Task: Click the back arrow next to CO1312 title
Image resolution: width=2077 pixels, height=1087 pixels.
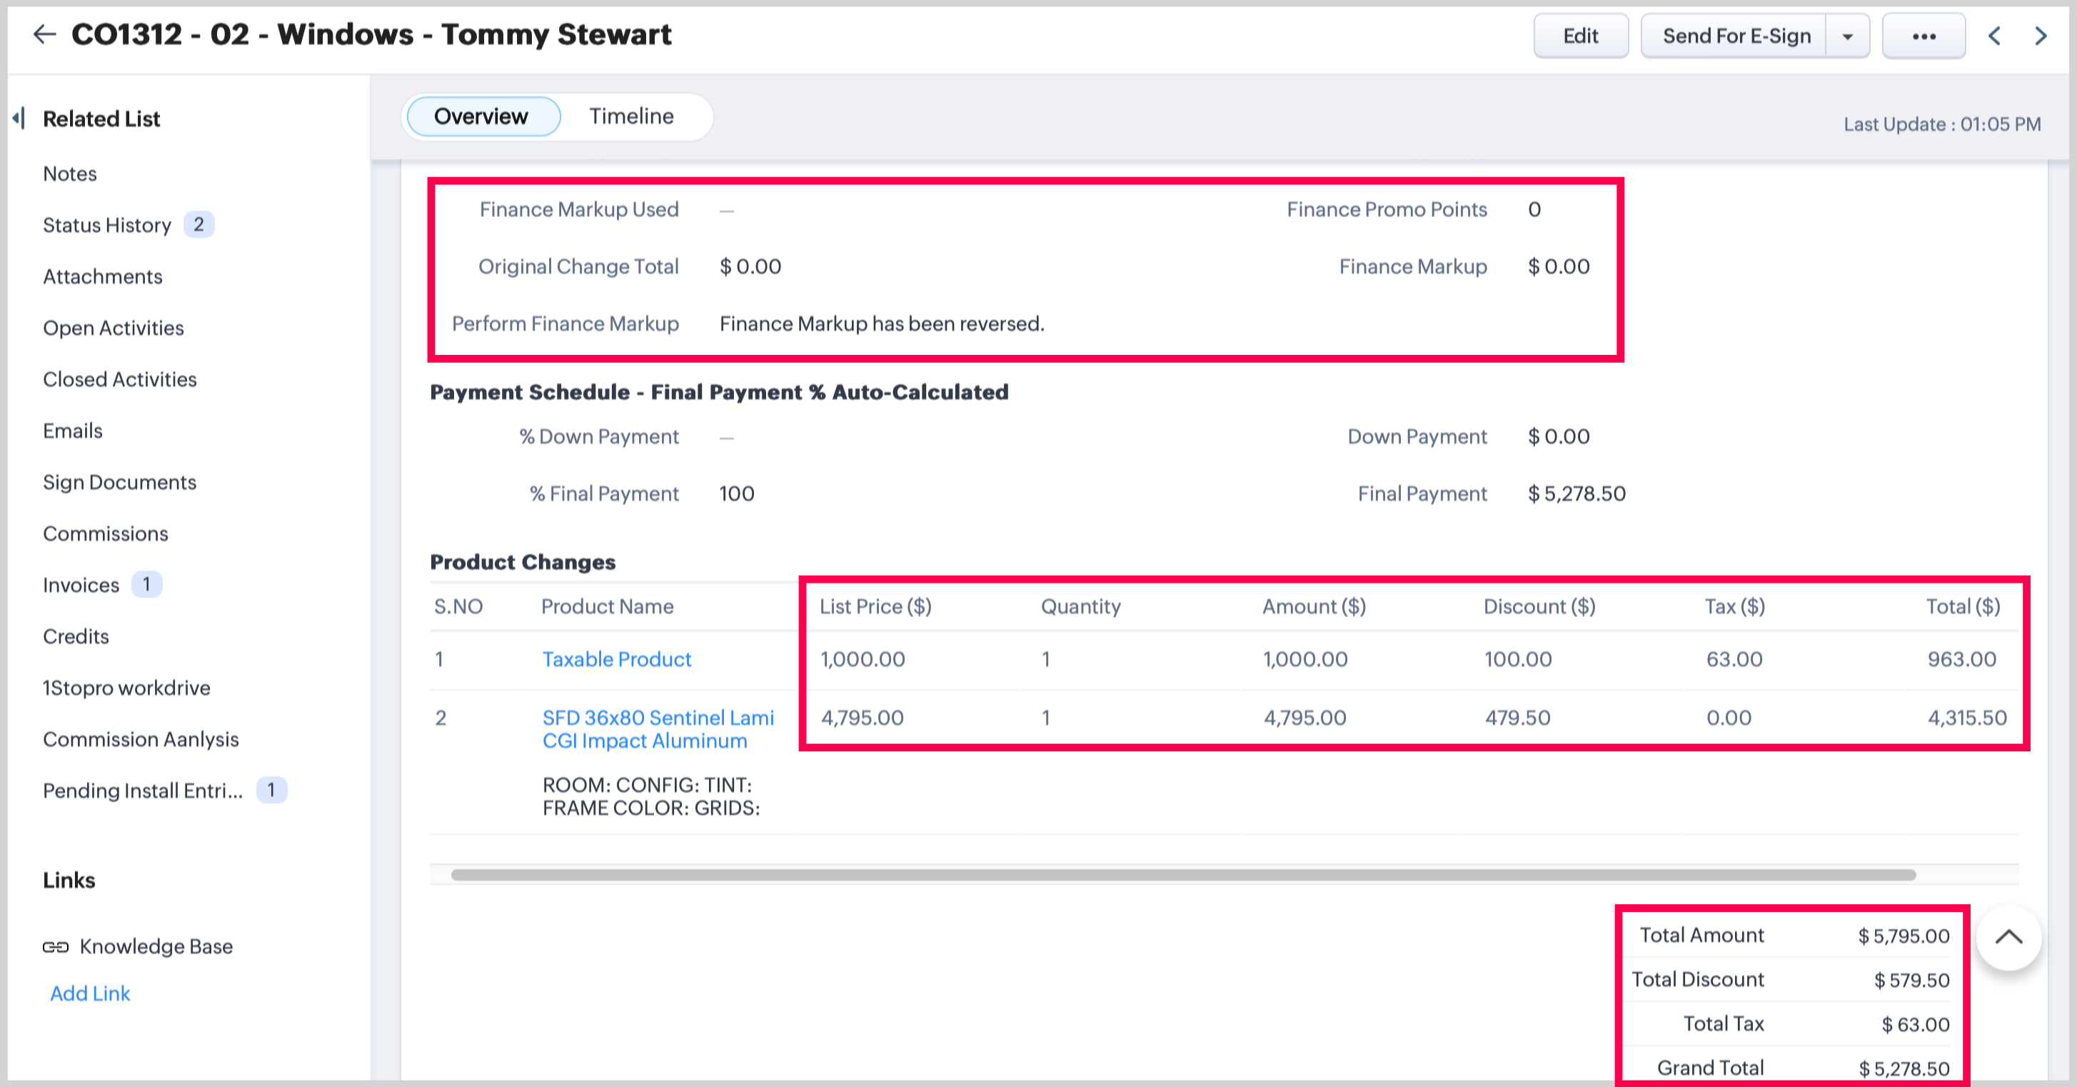Action: pyautogui.click(x=44, y=34)
